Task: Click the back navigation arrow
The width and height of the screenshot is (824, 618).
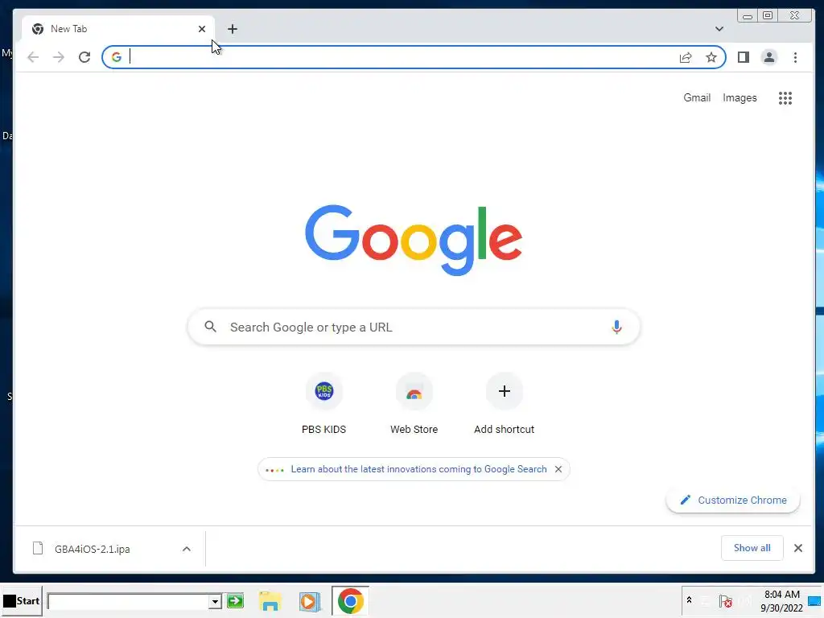Action: pos(33,57)
